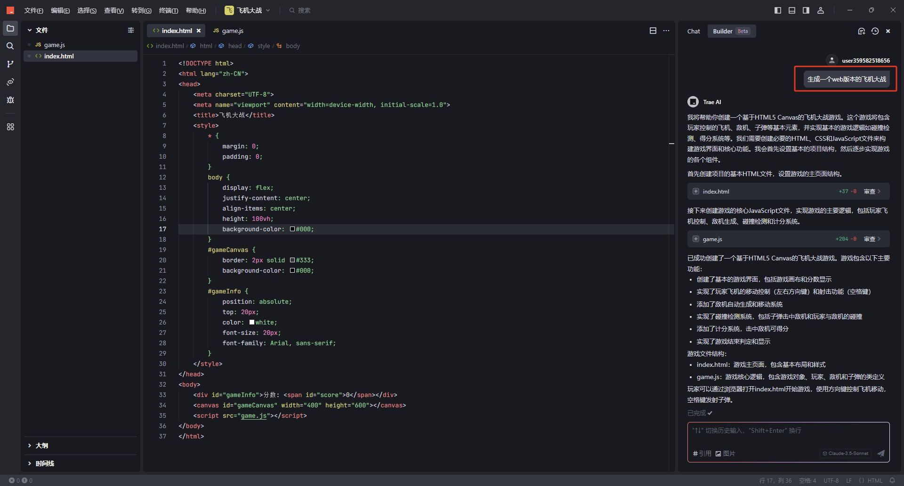
Task: Open the 文件(F) menu
Action: (x=34, y=10)
